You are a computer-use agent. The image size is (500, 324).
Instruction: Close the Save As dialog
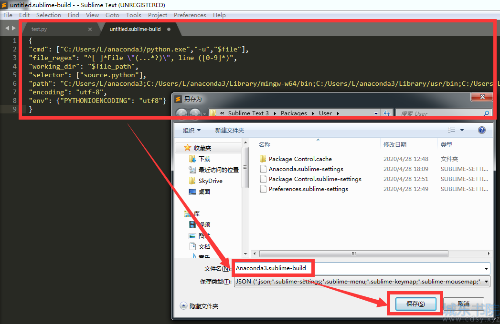482,97
